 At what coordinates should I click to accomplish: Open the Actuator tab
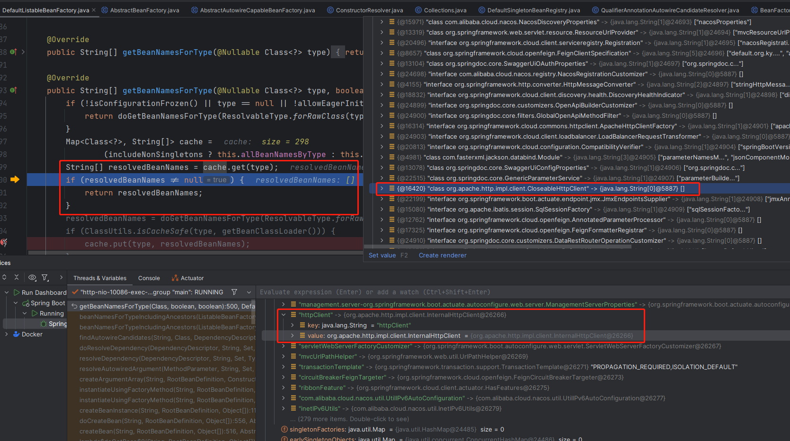point(187,278)
